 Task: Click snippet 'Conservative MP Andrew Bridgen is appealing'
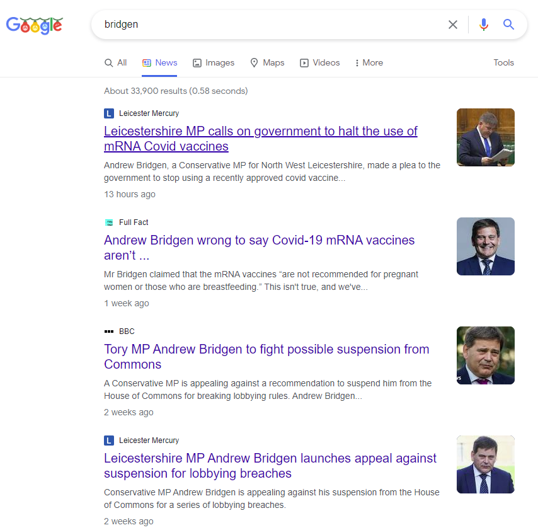click(x=272, y=498)
